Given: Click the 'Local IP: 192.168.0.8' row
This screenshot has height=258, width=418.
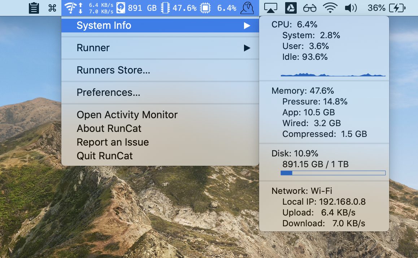Looking at the screenshot, I should (x=324, y=202).
